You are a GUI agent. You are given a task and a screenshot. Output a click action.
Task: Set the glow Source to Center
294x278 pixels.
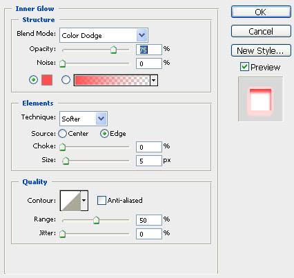(62, 134)
